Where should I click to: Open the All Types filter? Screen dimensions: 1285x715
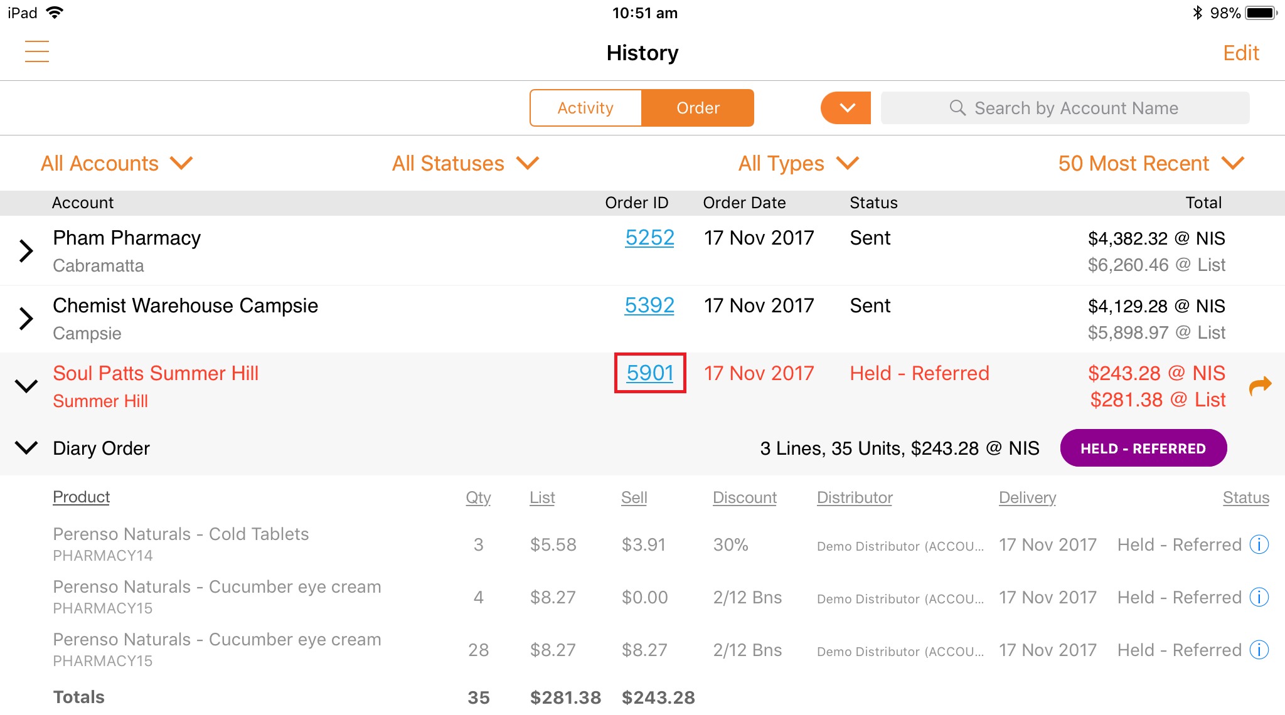798,164
